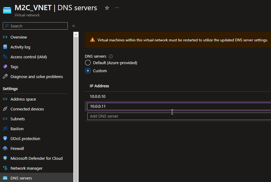Favorite this page with the star icon
This screenshot has height=182, width=271.
click(x=107, y=8)
